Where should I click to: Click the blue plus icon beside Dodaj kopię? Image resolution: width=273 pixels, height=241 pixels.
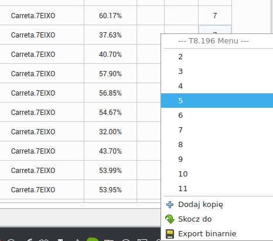170,205
